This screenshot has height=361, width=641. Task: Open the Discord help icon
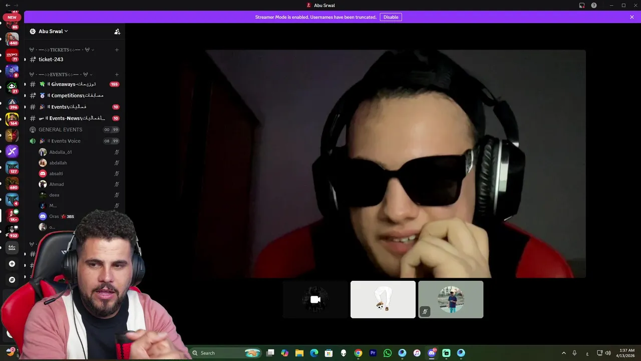click(x=594, y=6)
